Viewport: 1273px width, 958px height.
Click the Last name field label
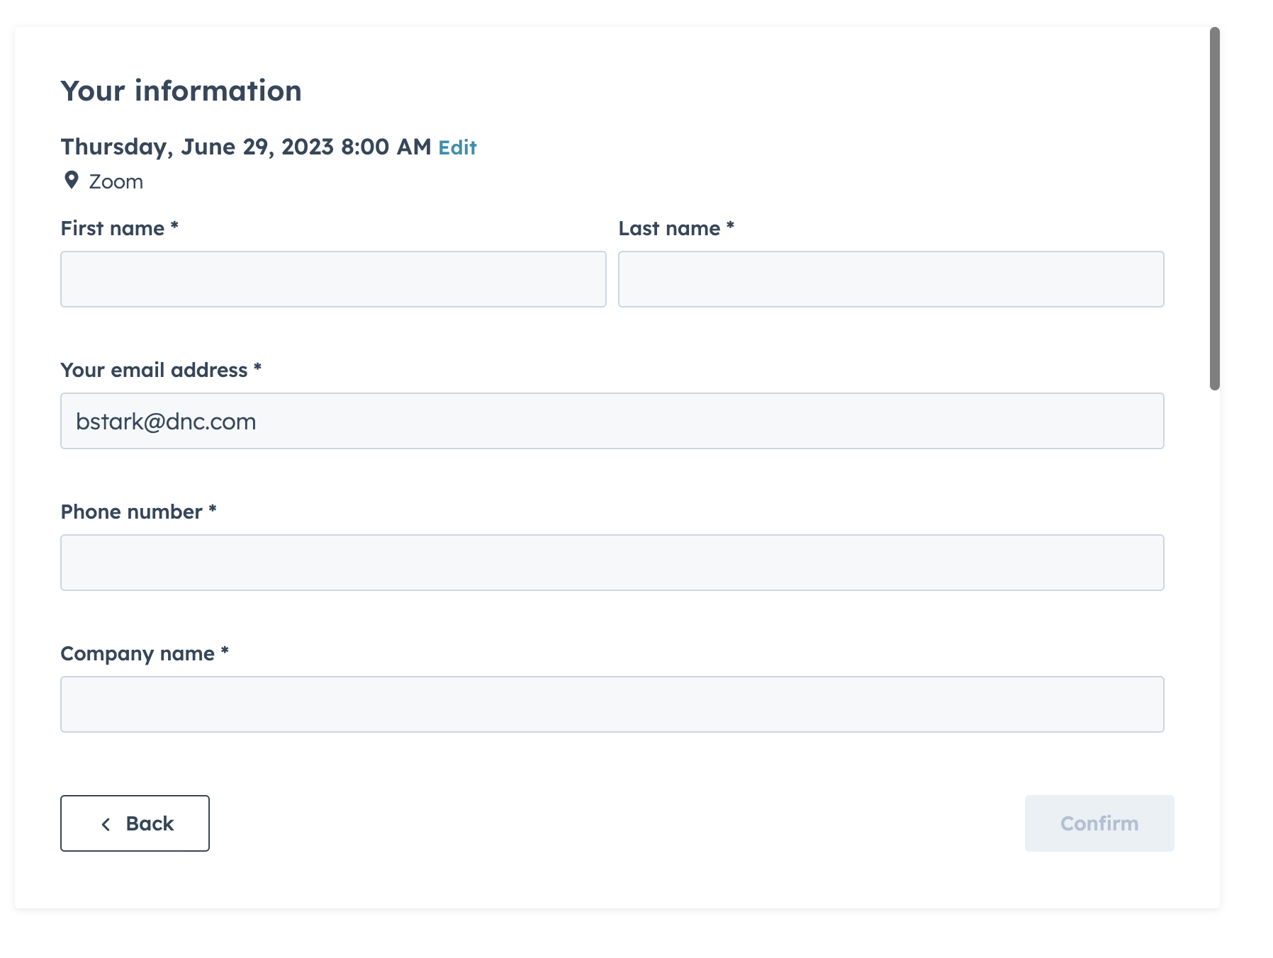click(675, 227)
